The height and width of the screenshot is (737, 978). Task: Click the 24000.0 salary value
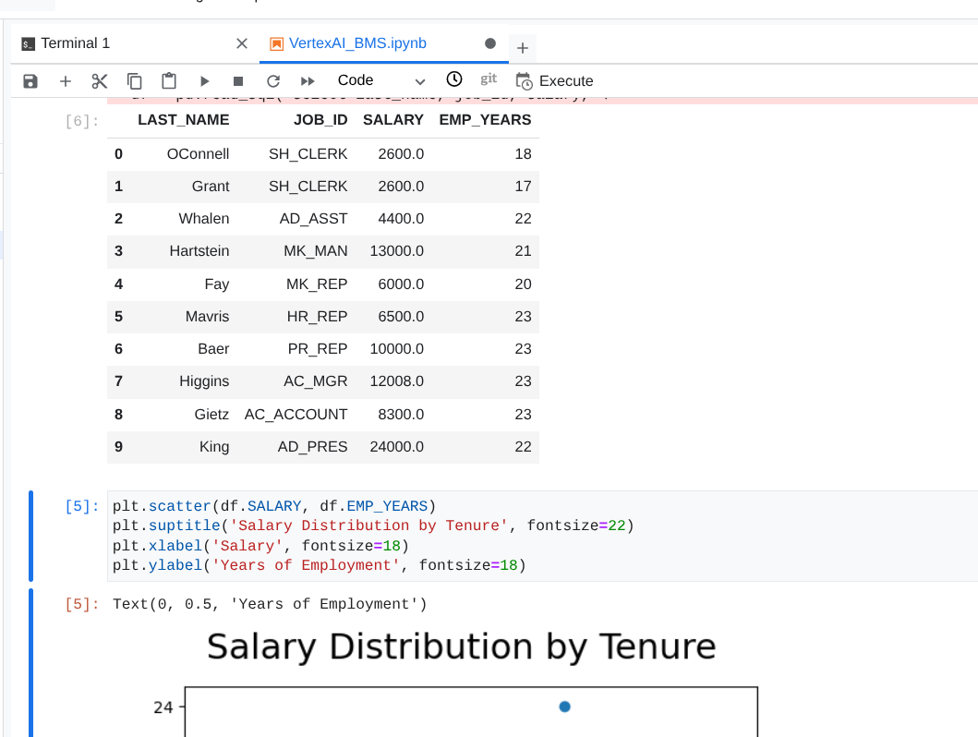pos(397,447)
